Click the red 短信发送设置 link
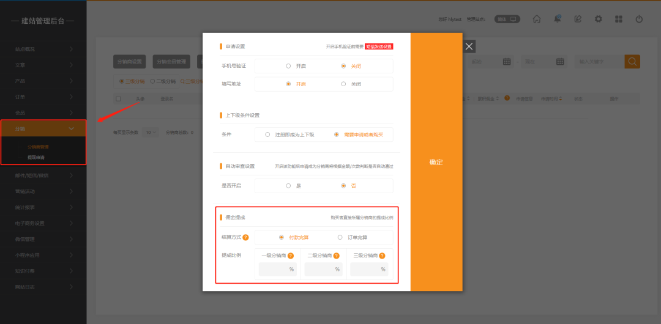The height and width of the screenshot is (324, 661). point(379,46)
